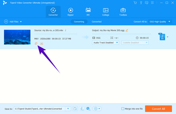The width and height of the screenshot is (176, 114).
Task: Open the feedback chat bubble icon
Action: 146,3
